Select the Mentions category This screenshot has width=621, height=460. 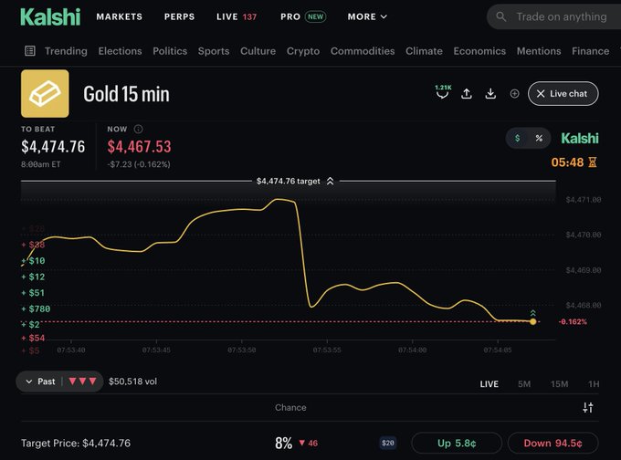pos(539,51)
